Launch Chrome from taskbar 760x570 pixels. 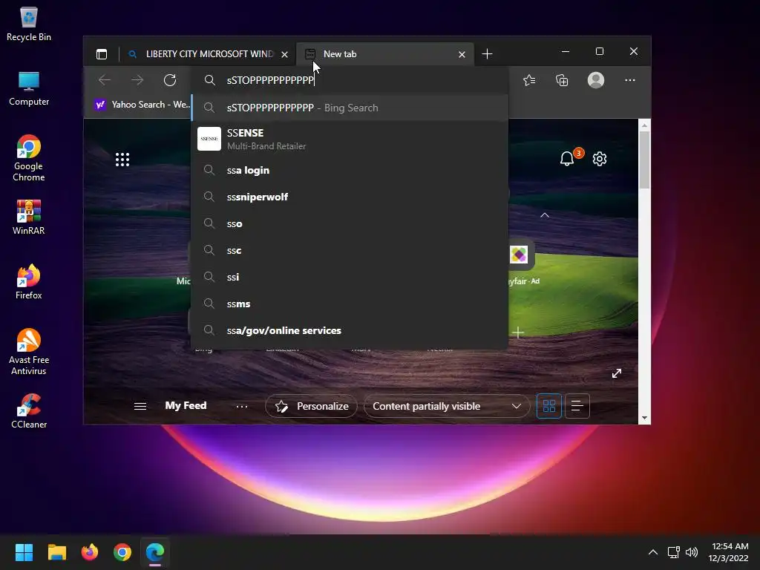point(122,552)
